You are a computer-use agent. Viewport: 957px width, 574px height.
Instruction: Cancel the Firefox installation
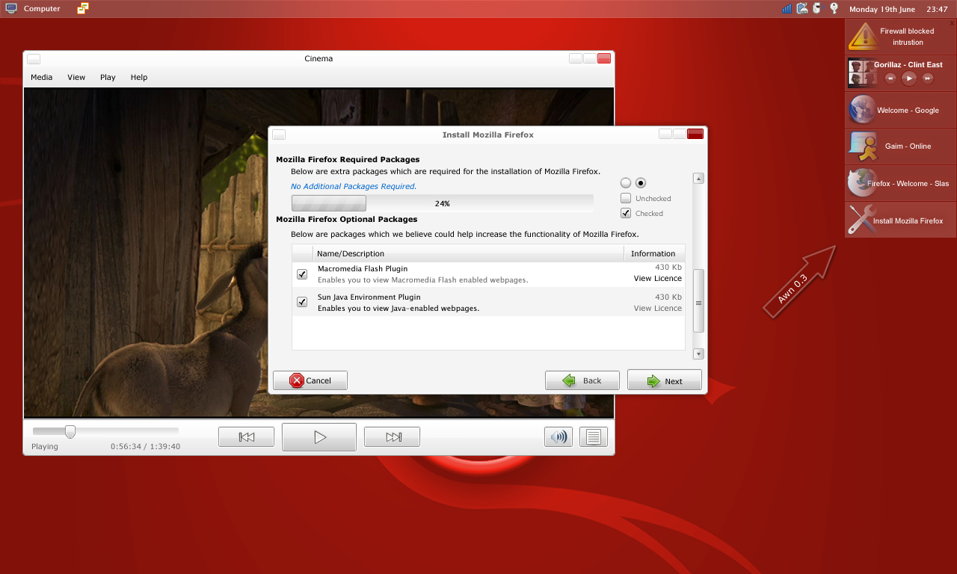[x=310, y=380]
